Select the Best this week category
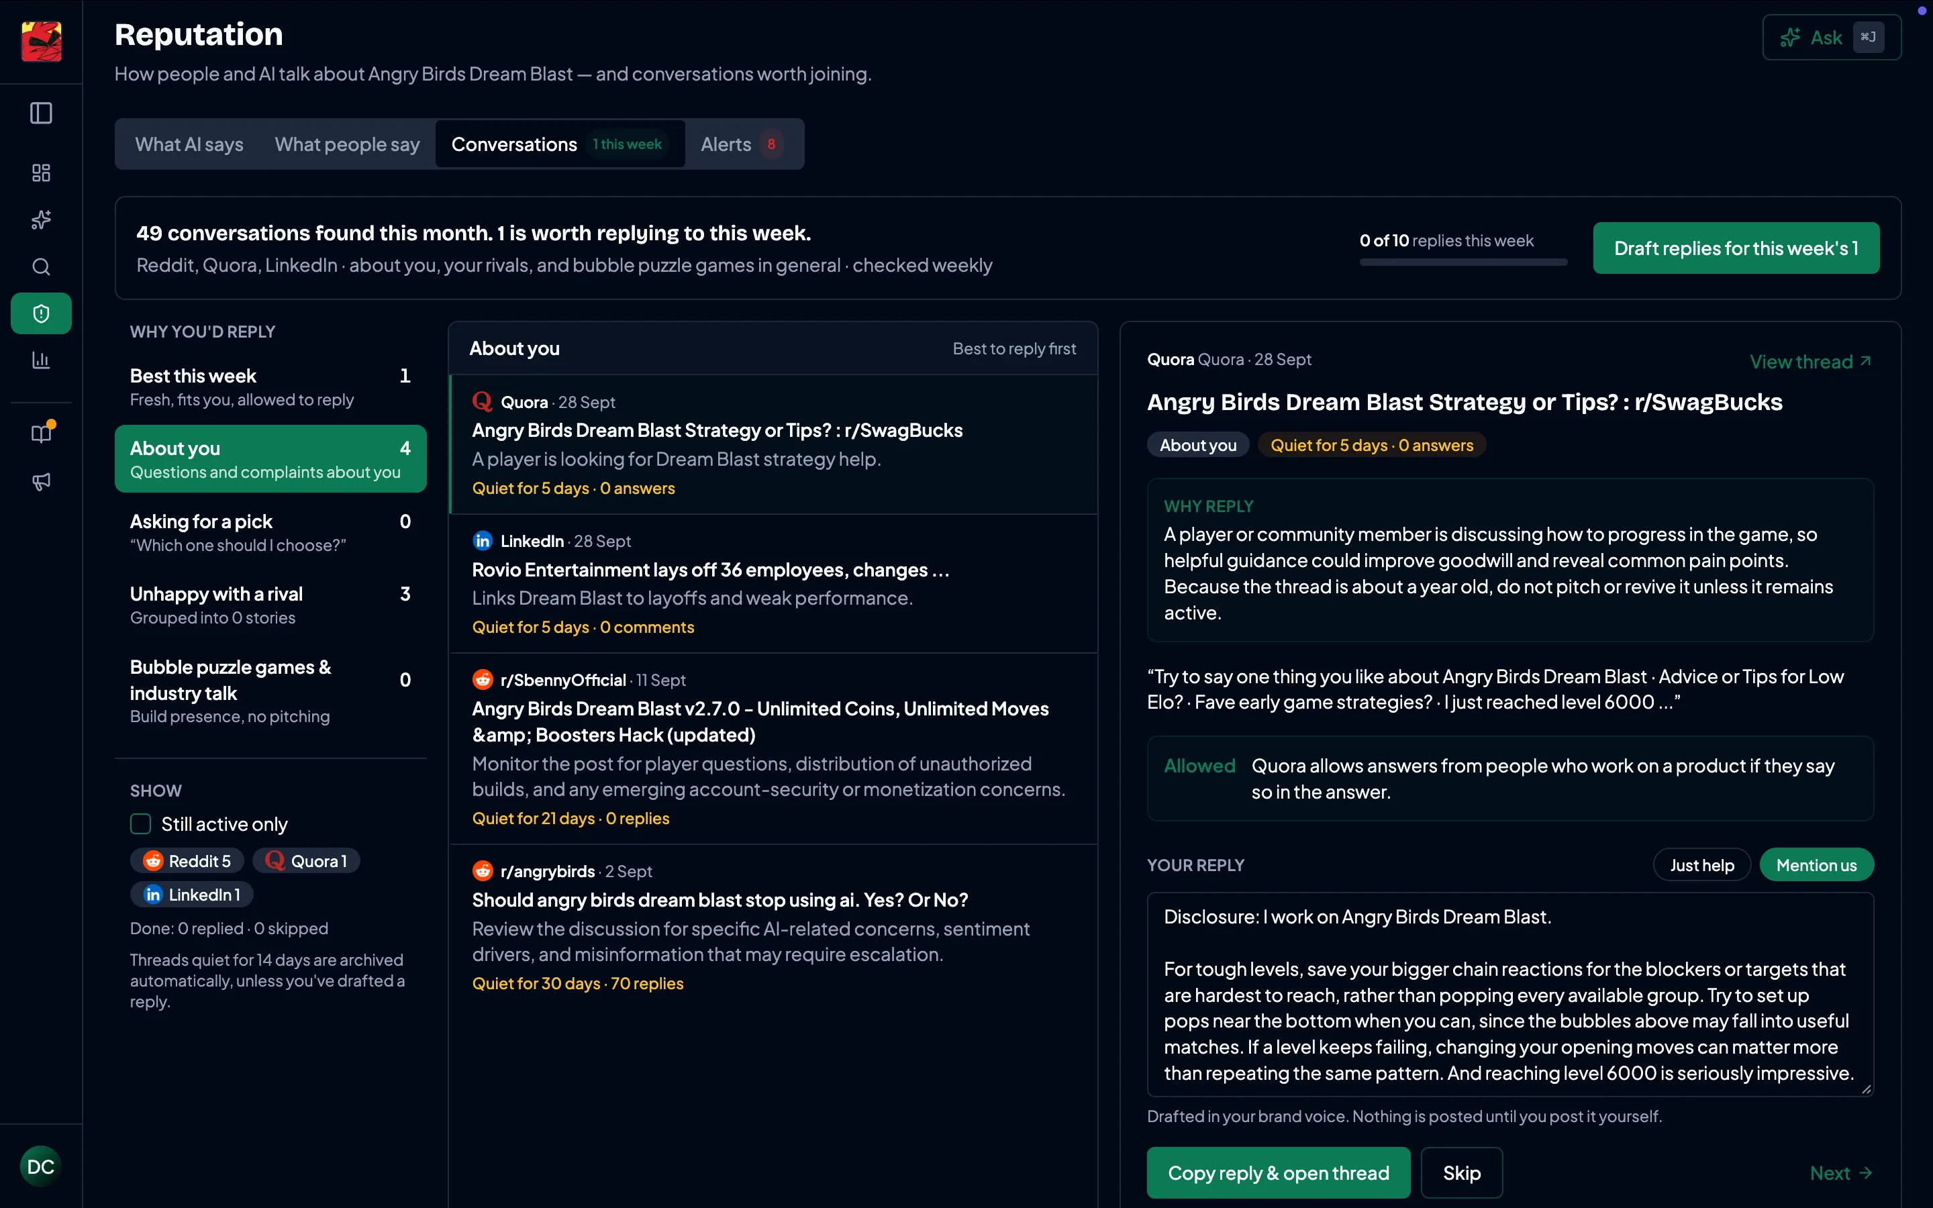 click(270, 387)
